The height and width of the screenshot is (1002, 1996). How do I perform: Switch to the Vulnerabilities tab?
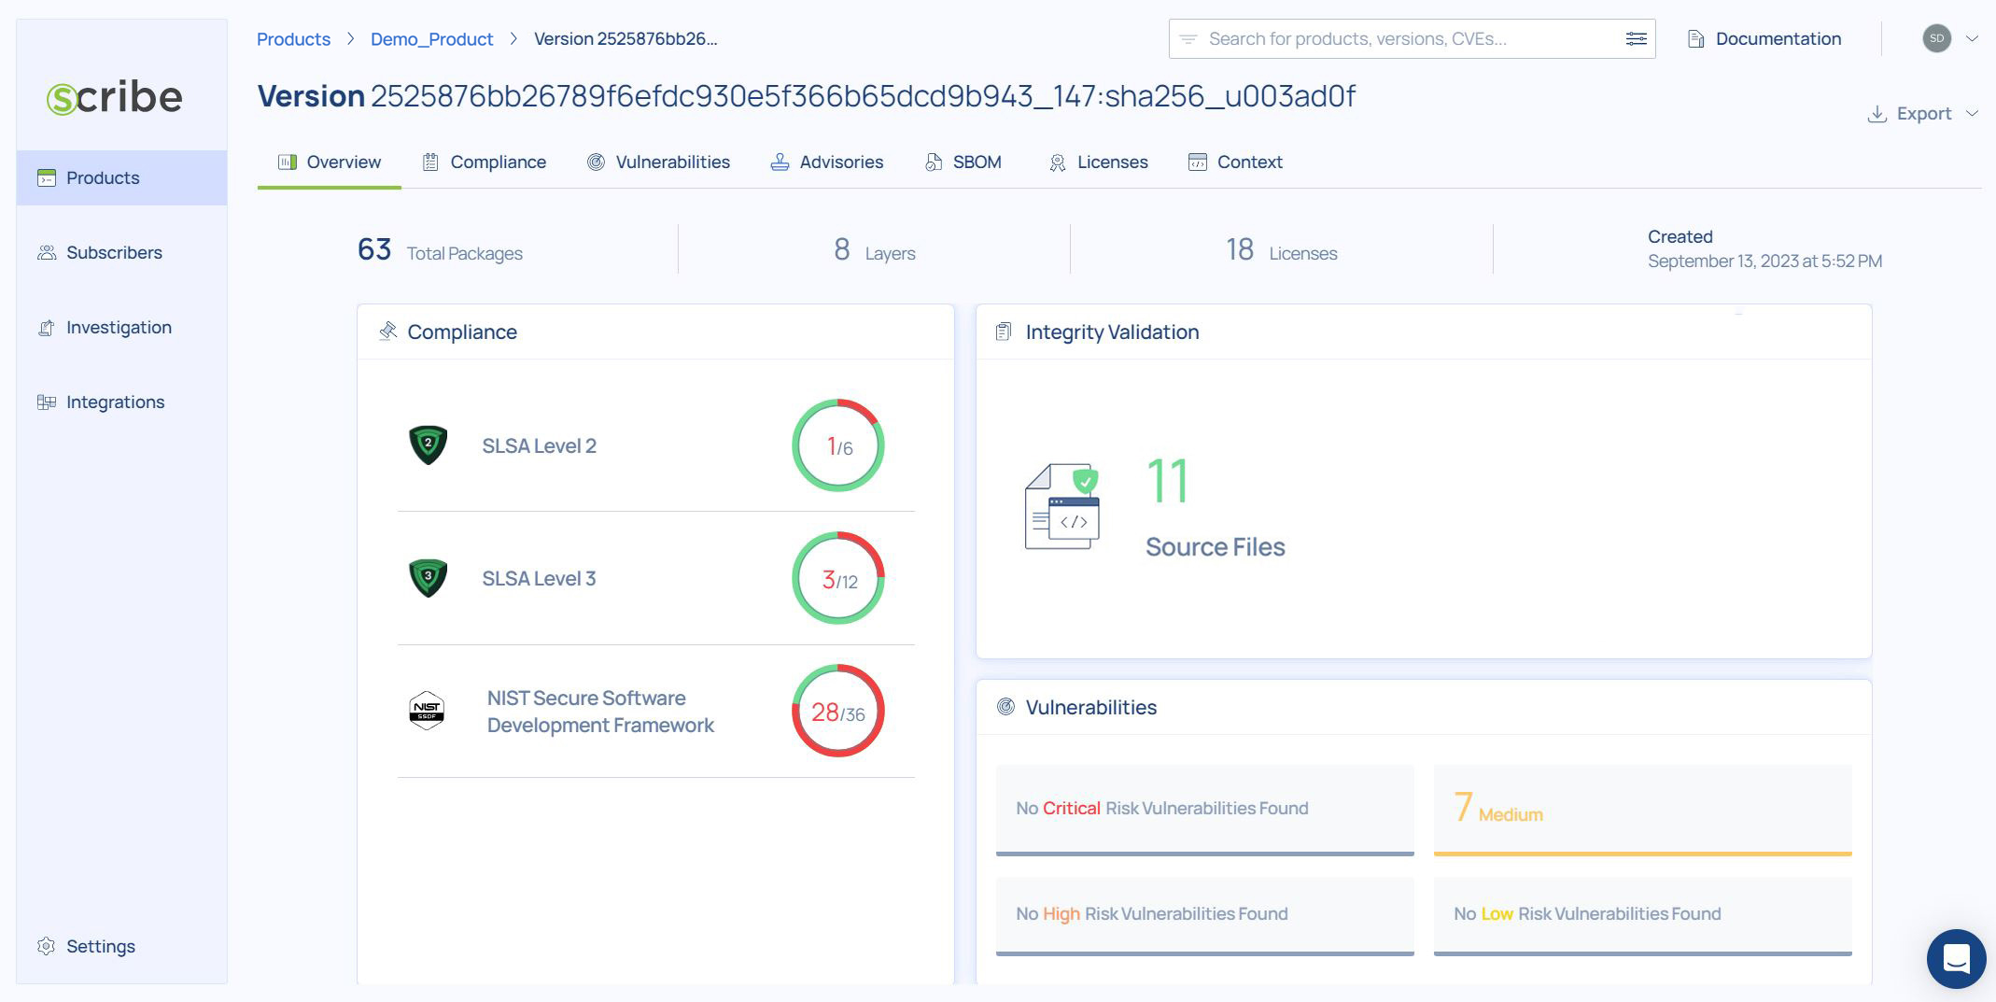[x=658, y=162]
